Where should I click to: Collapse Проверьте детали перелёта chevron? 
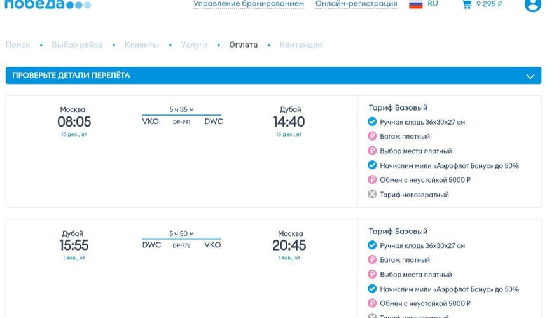(x=530, y=76)
